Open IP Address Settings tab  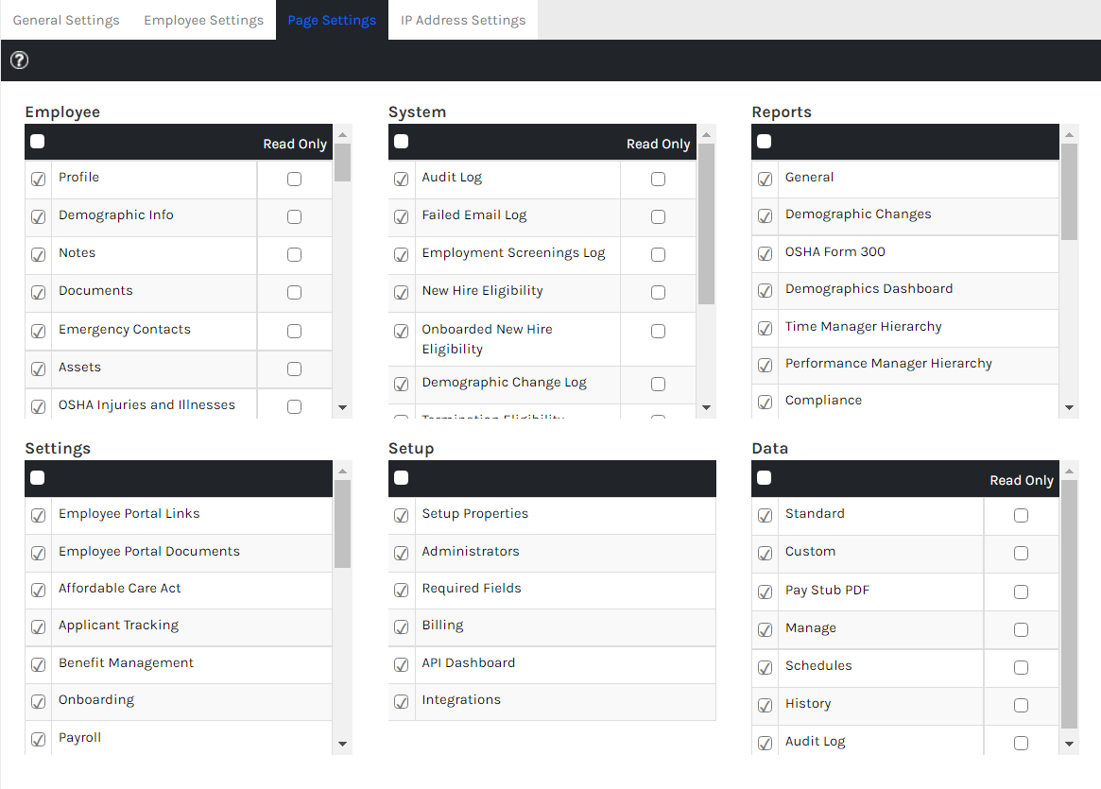point(463,21)
